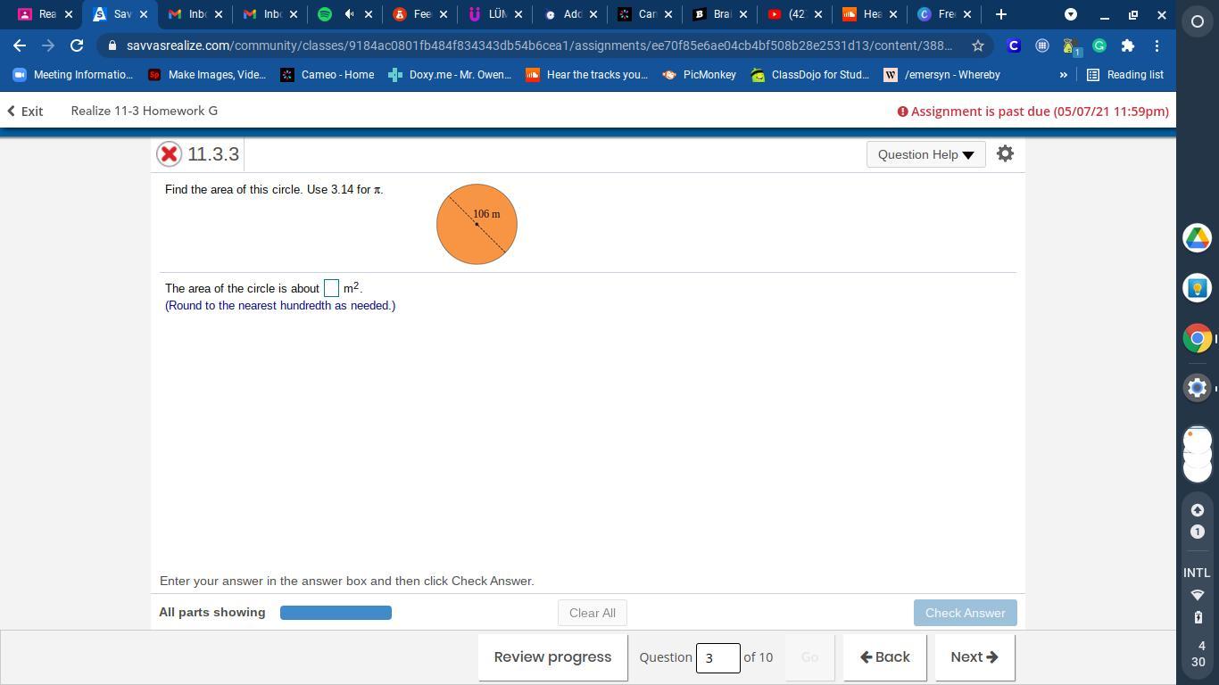Open Google Keep from the shelf
The width and height of the screenshot is (1219, 685).
[x=1198, y=288]
